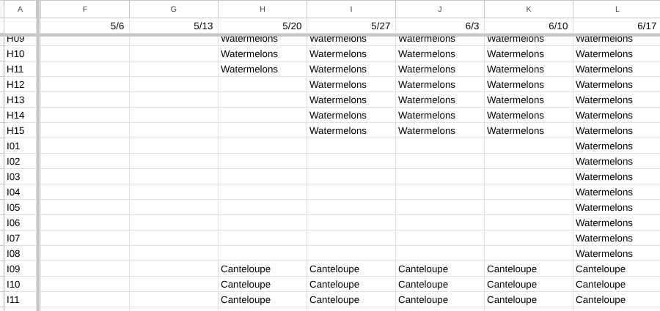The height and width of the screenshot is (311, 660).
Task: Select row label I09
Action: (x=21, y=269)
